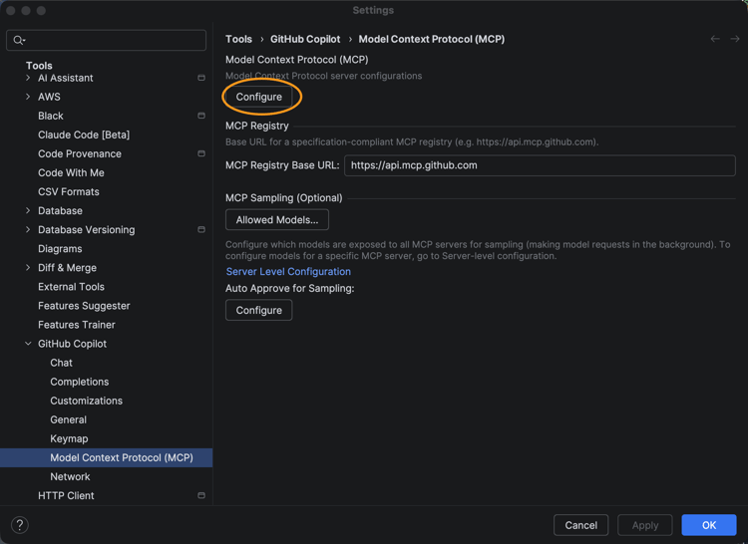
Task: Click AI Assistant tree label
Action: point(66,78)
